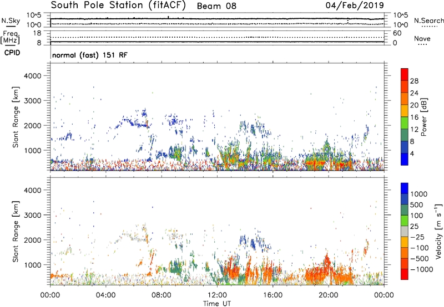Click the "25" velocity scale label

coord(414,226)
